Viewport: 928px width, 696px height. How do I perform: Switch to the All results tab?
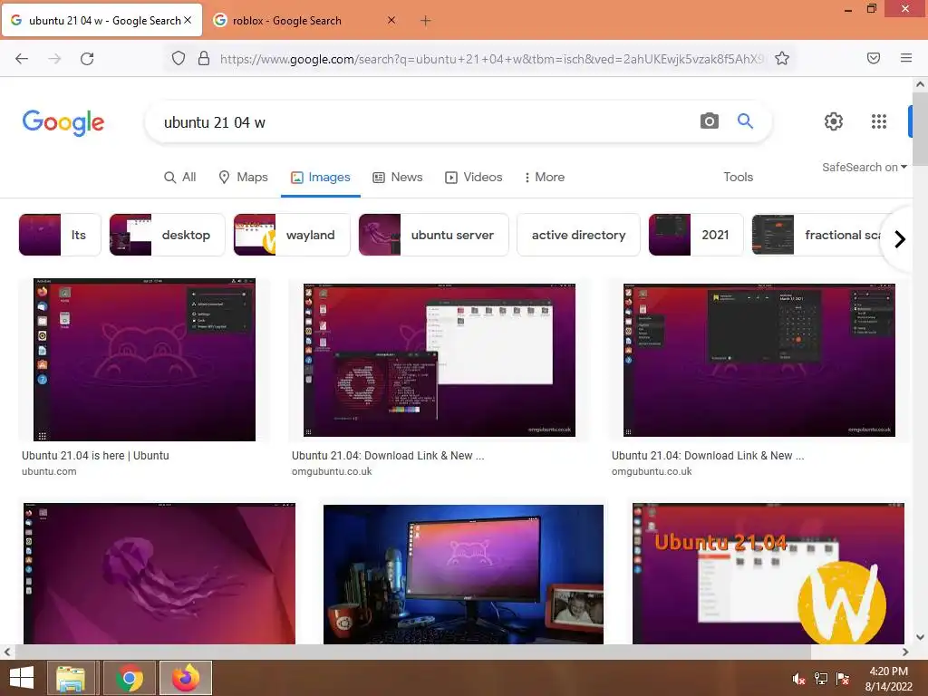pyautogui.click(x=180, y=177)
